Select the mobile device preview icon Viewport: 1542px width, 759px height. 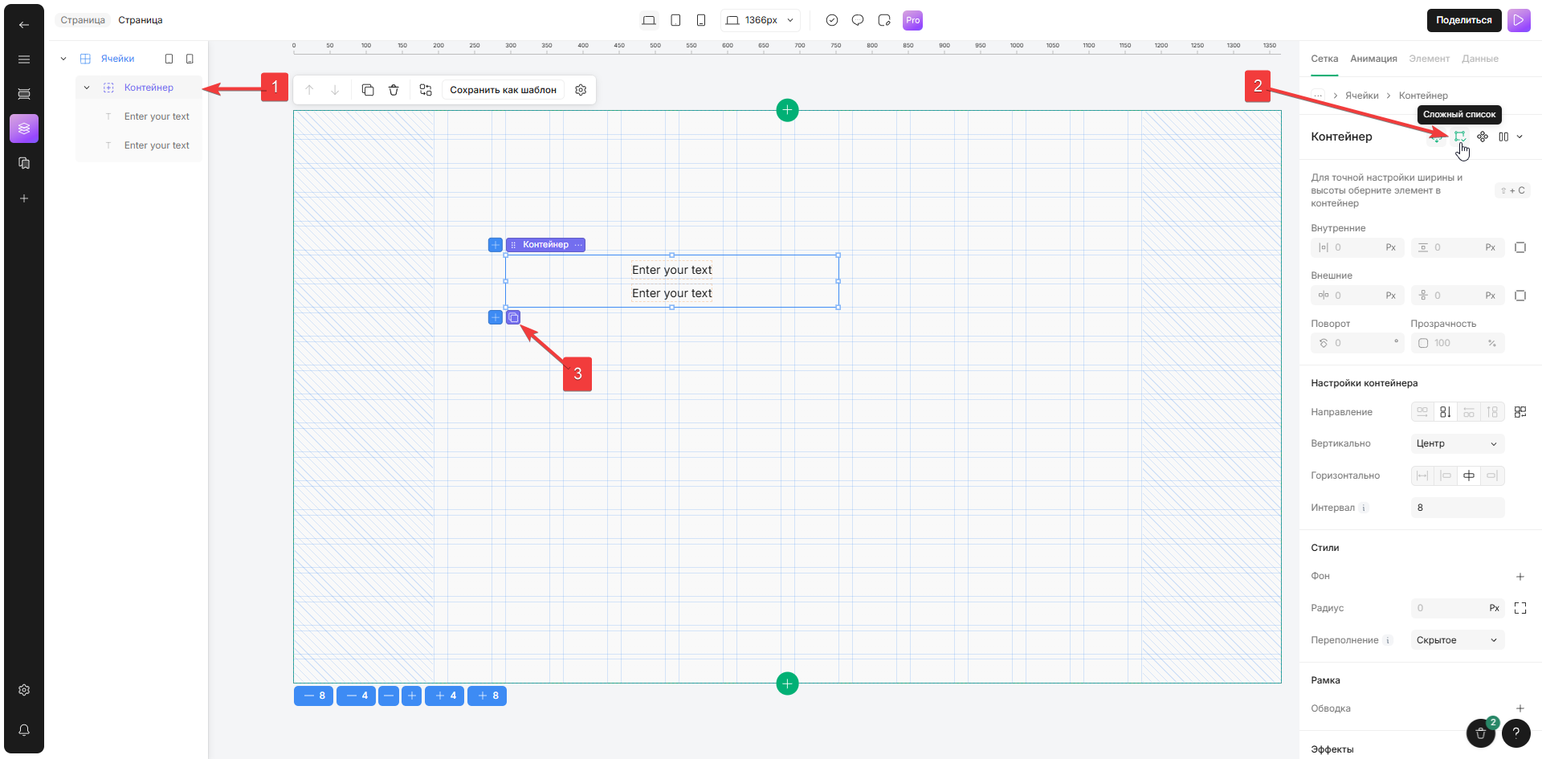(x=701, y=20)
